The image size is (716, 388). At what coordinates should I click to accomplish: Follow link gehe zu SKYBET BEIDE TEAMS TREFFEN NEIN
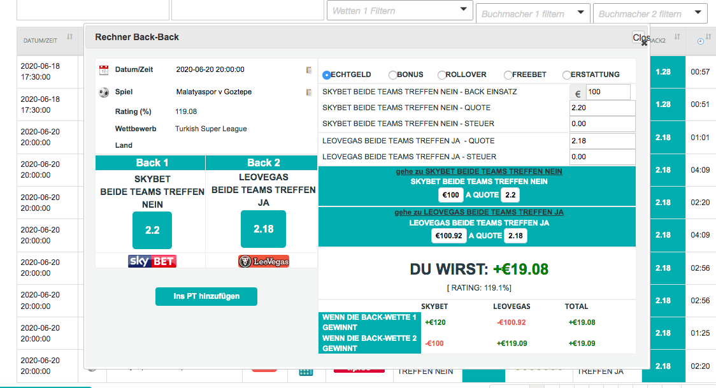point(479,171)
